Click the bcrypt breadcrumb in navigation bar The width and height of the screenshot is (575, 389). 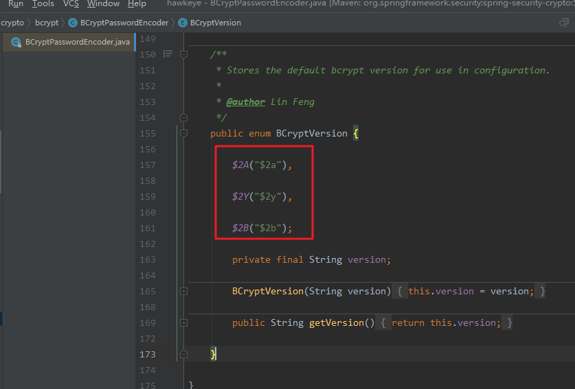[x=47, y=23]
